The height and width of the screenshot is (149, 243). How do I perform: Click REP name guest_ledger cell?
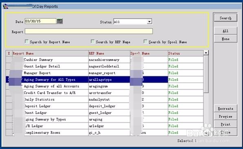[109, 113]
